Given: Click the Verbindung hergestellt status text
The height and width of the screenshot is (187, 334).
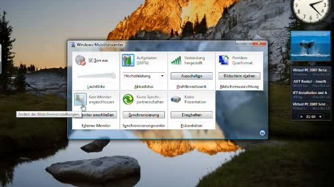Looking at the screenshot, I should click(195, 60).
